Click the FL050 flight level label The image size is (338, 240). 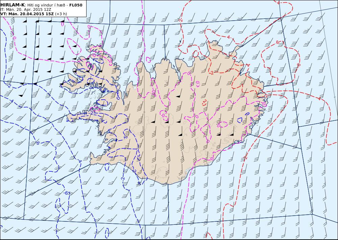(x=76, y=5)
